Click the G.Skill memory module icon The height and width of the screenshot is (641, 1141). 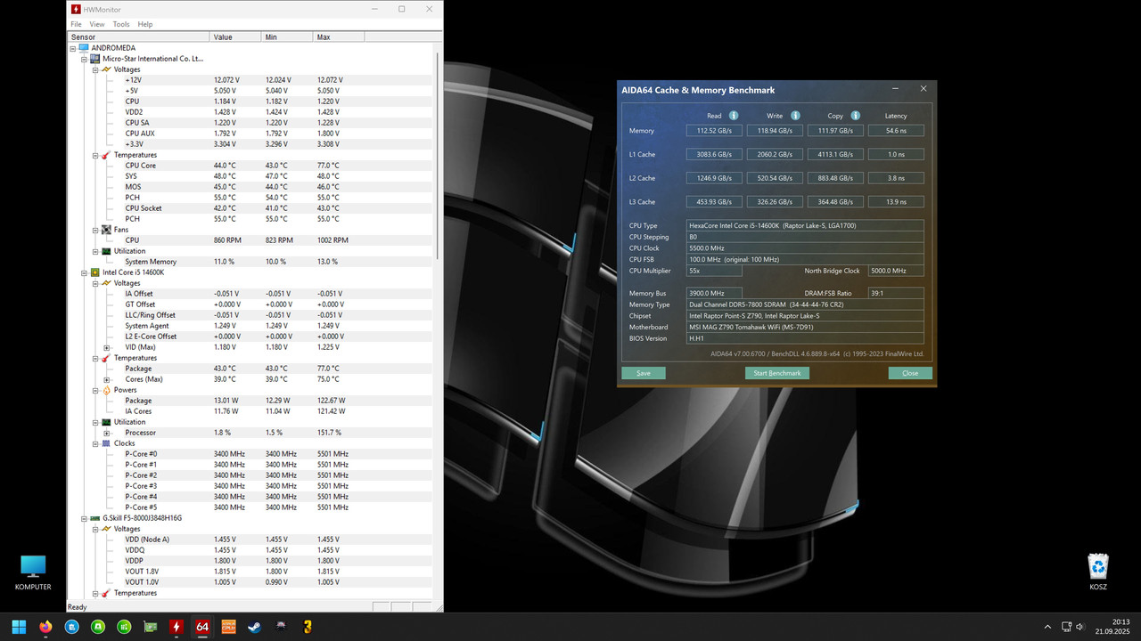click(94, 518)
